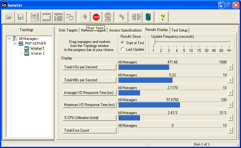Click the Stop All tests icon

[x=108, y=17]
